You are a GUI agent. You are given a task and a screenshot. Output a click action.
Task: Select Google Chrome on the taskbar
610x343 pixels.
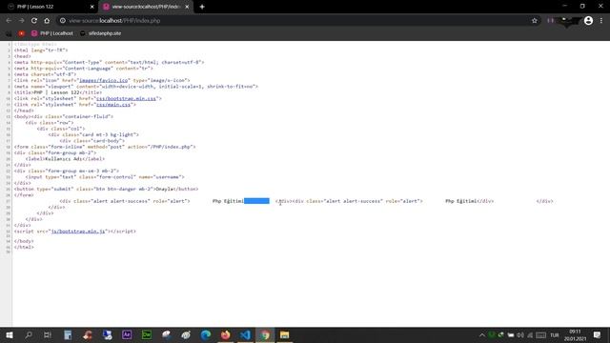click(265, 334)
